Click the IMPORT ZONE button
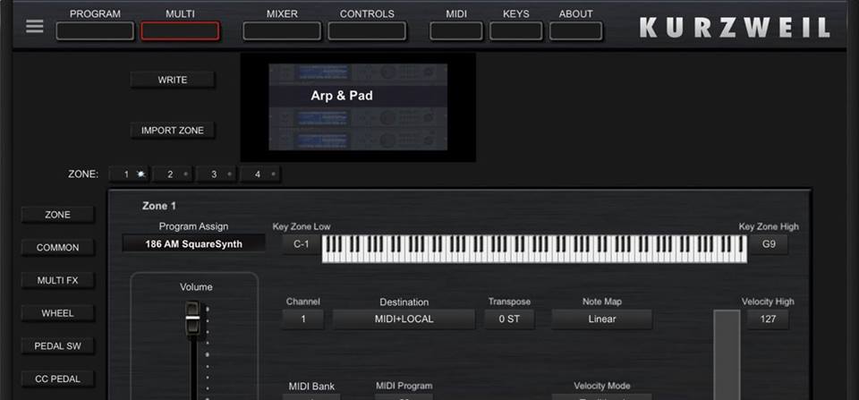This screenshot has height=400, width=859. pos(173,131)
